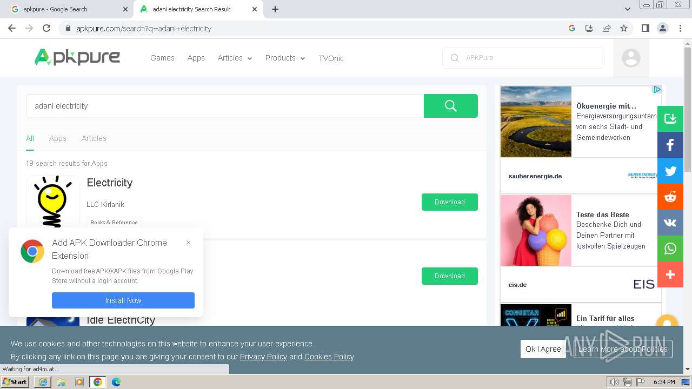Open the Electricity app title link
This screenshot has width=692, height=389.
pos(110,183)
